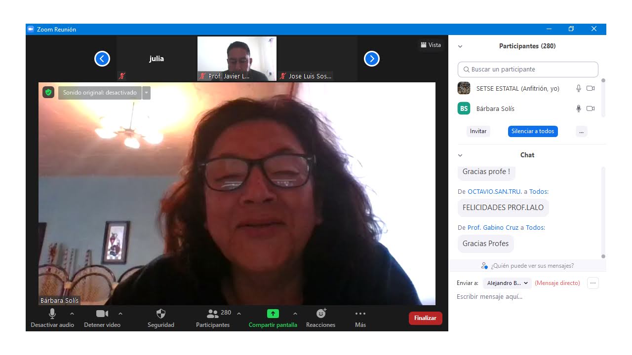Open dropdown arrow beside Sonido original

(146, 93)
